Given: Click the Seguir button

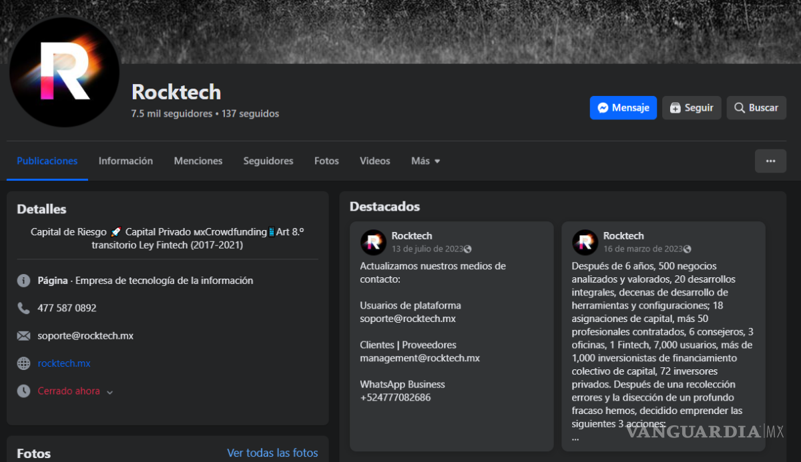Looking at the screenshot, I should [x=692, y=107].
